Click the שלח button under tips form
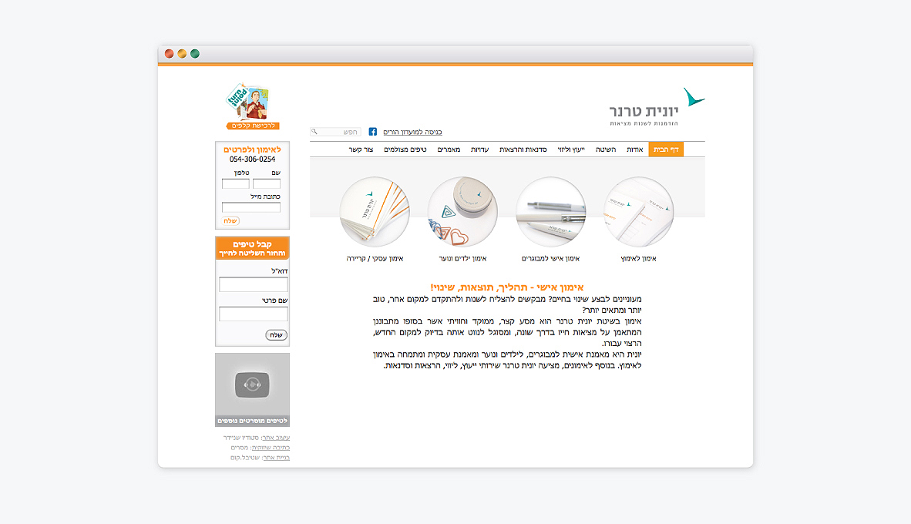 pyautogui.click(x=277, y=334)
